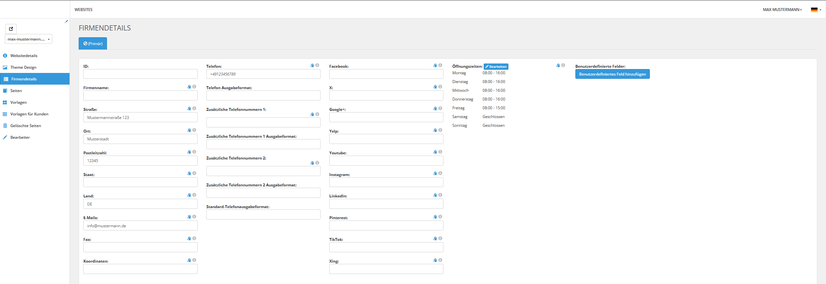Click info icon beside the Straße field

[x=194, y=108]
